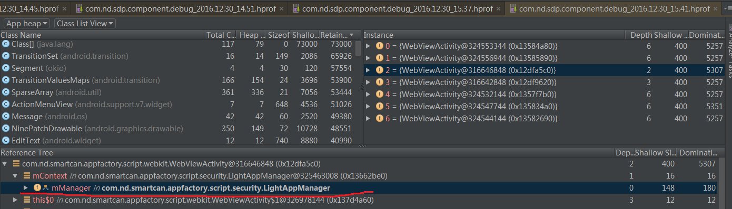This screenshot has height=209, width=732.
Task: Select the TransitionSet class icon
Action: pyautogui.click(x=6, y=56)
